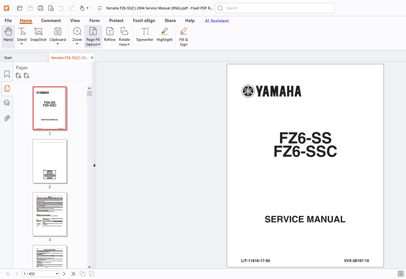406x279 pixels.
Task: Click the previous view icon in status bar
Action: 82,274
